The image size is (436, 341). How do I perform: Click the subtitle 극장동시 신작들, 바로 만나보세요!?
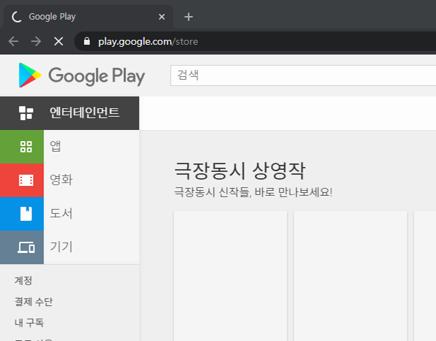click(253, 192)
